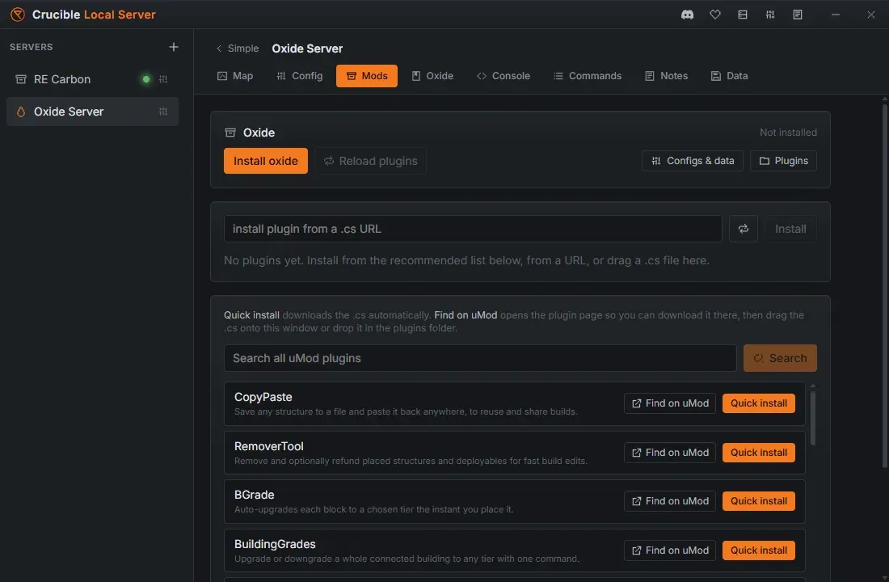The width and height of the screenshot is (889, 582).
Task: Select RE Carbon server in sidebar
Action: coord(92,79)
